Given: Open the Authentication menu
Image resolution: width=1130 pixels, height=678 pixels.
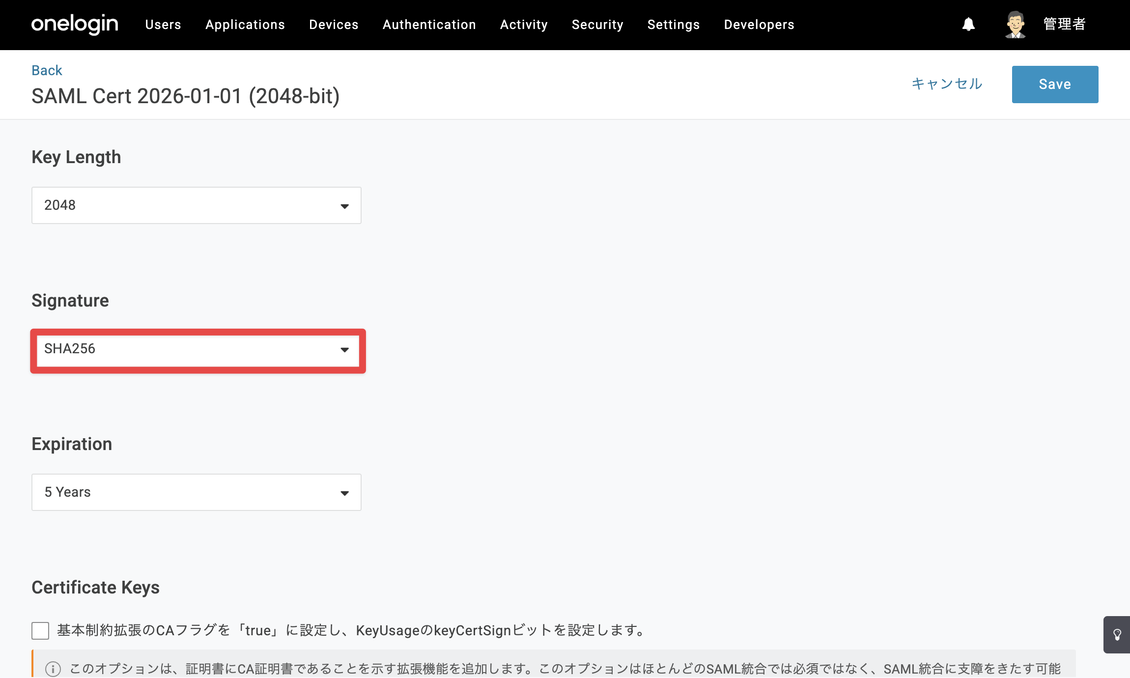Looking at the screenshot, I should click(x=429, y=25).
